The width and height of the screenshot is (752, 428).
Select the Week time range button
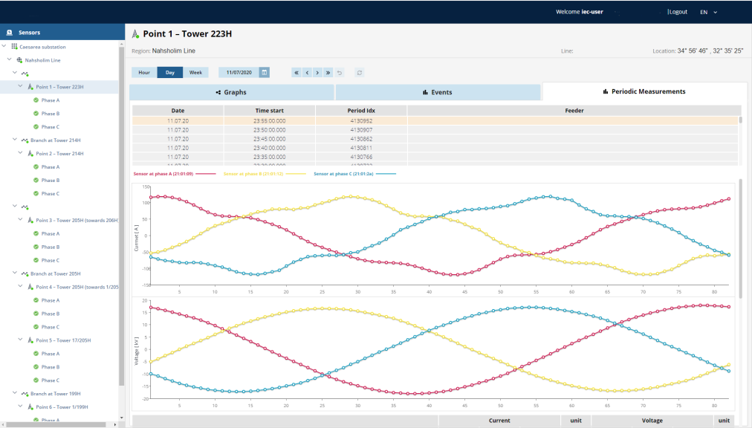(195, 73)
